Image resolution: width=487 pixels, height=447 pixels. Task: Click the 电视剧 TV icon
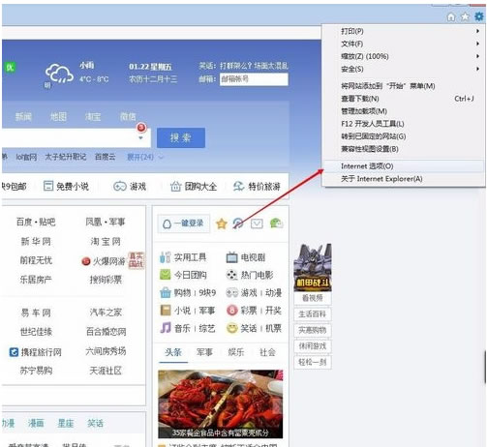click(231, 257)
